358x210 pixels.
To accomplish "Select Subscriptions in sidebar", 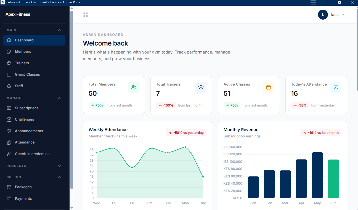I will (x=34, y=108).
